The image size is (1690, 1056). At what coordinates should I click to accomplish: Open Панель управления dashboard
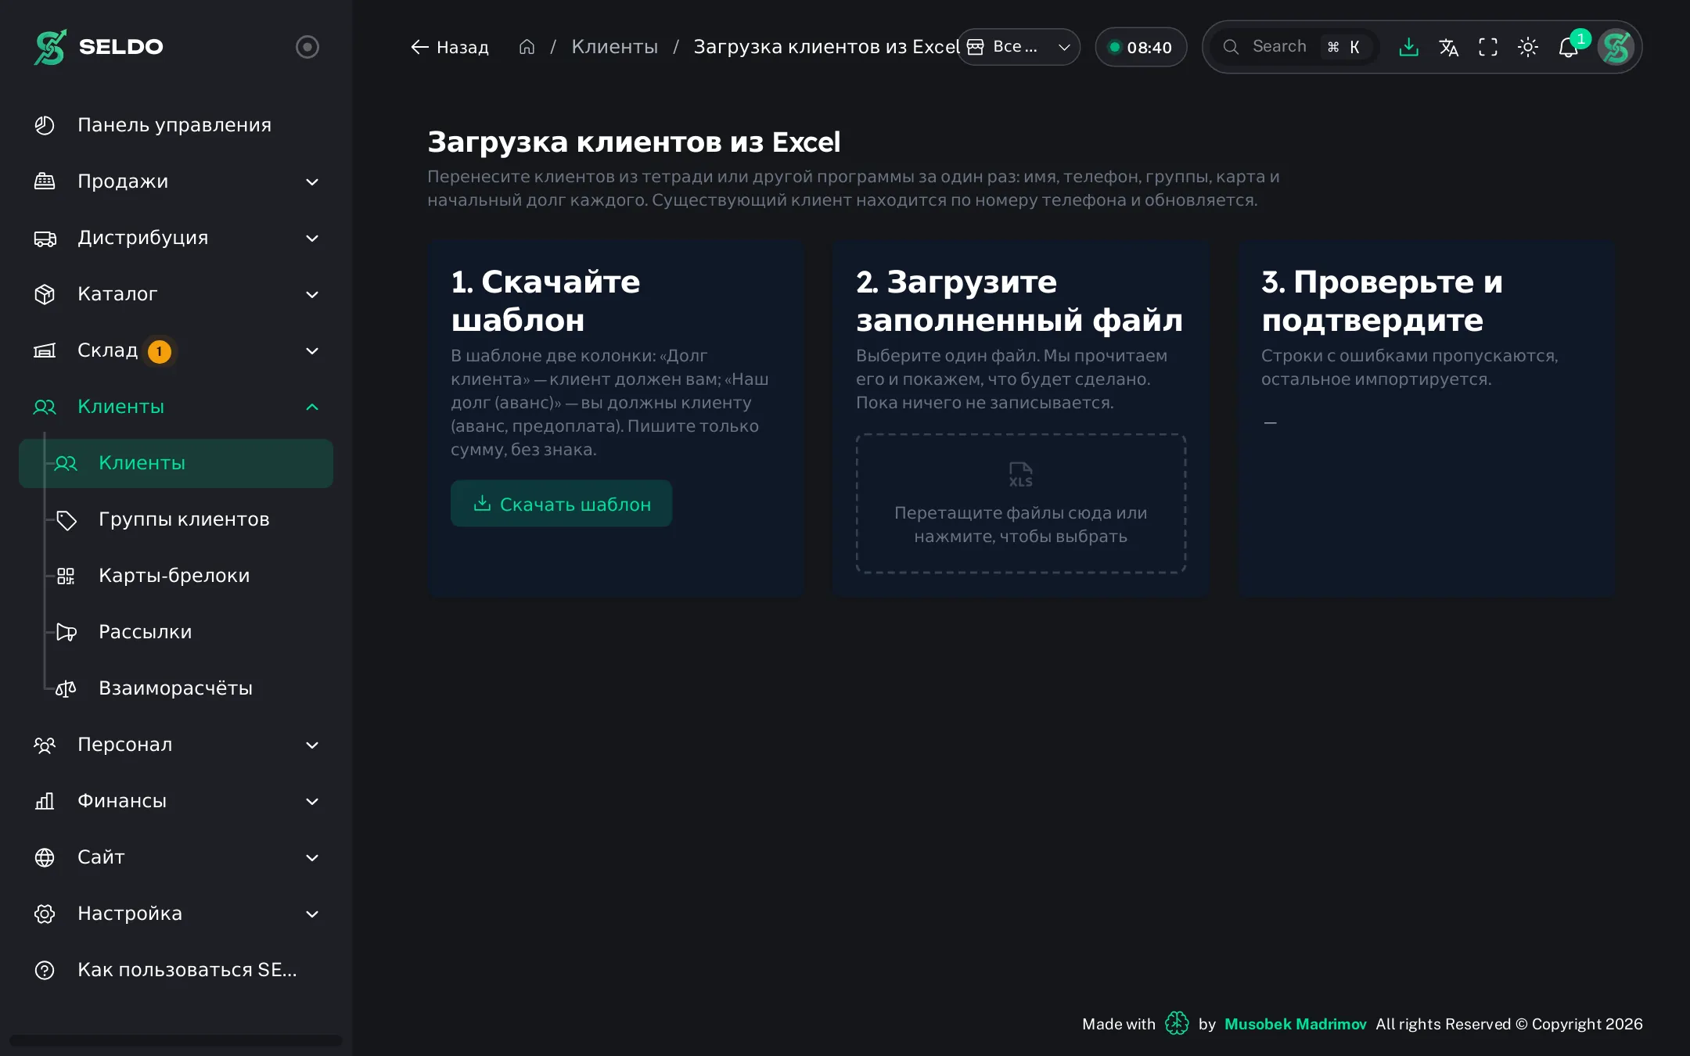click(176, 125)
